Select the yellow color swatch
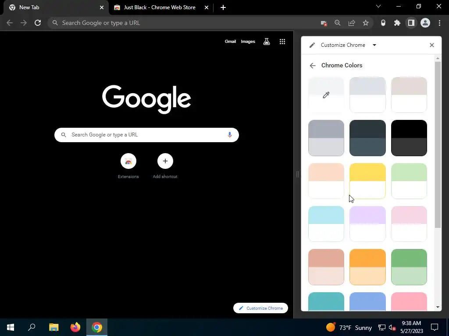This screenshot has width=449, height=336. [x=367, y=181]
